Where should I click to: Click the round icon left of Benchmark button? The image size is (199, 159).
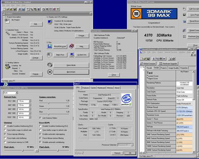50,72
